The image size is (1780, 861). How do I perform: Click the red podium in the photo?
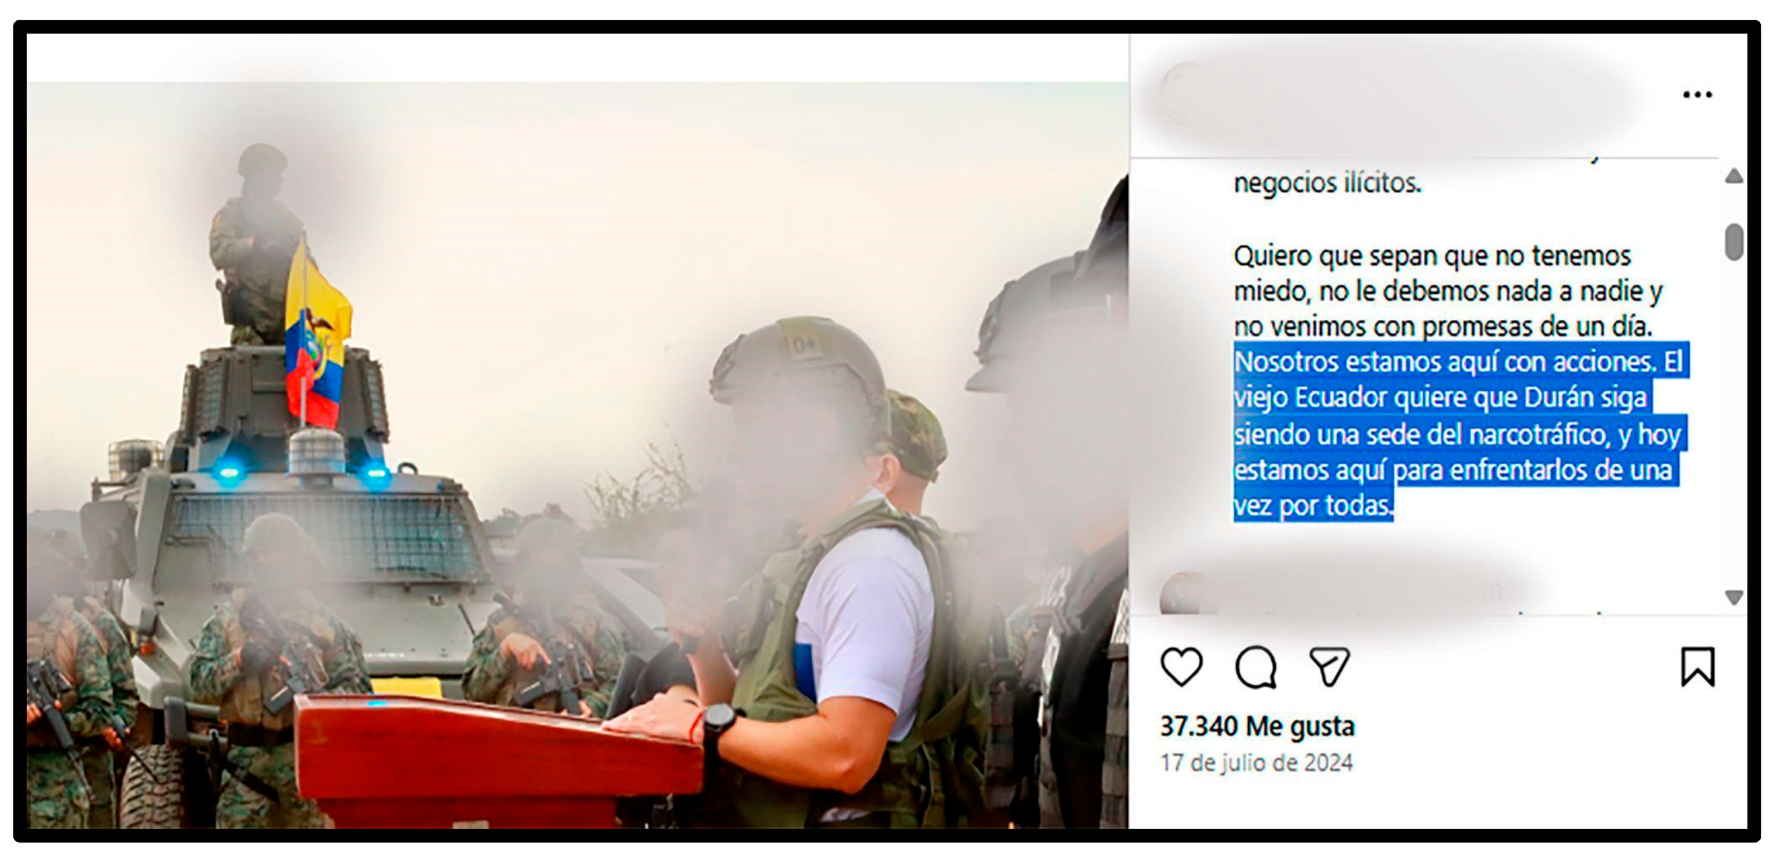pos(497,759)
